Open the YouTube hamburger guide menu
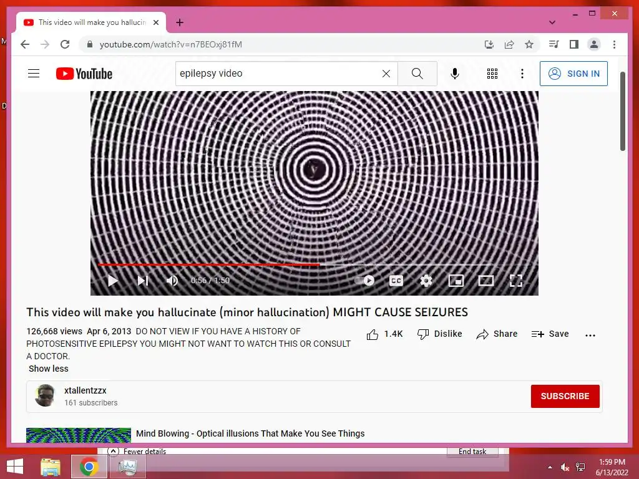The image size is (639, 479). 34,74
